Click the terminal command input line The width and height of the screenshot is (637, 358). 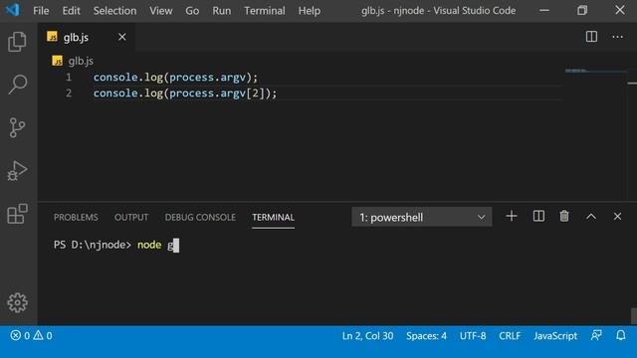pyautogui.click(x=116, y=245)
